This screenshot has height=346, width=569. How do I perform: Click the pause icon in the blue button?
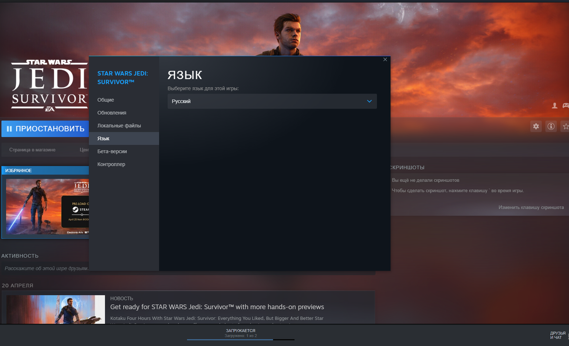point(9,129)
